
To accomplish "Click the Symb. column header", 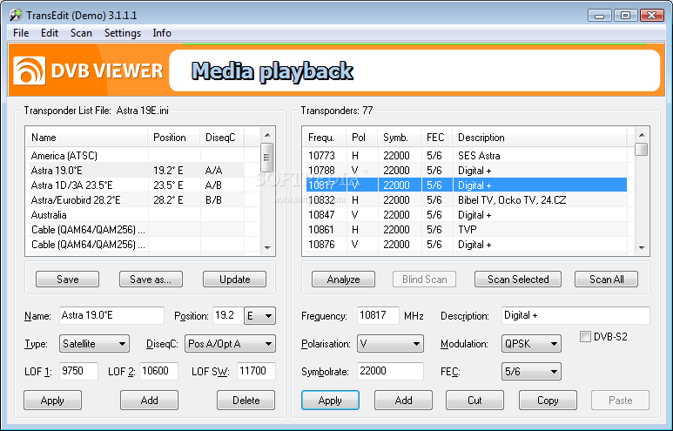I will click(x=399, y=138).
